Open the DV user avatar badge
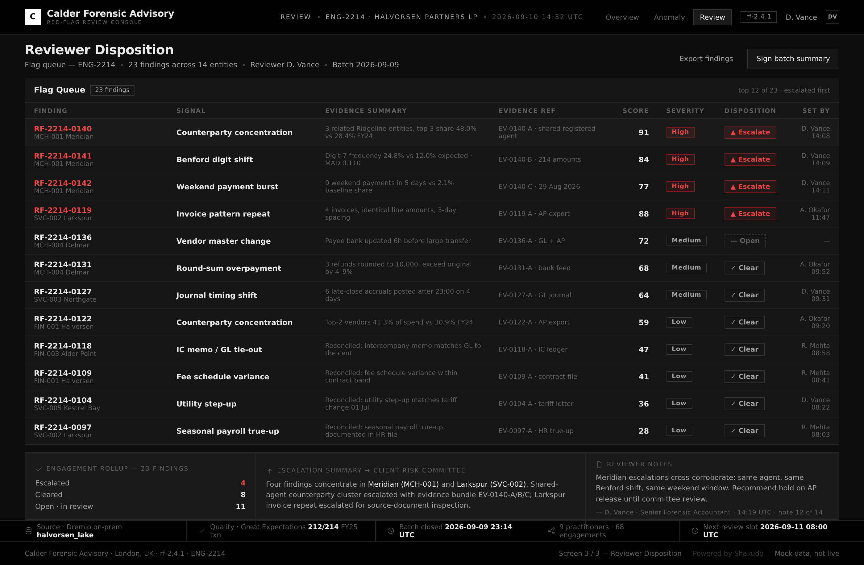 pyautogui.click(x=832, y=17)
